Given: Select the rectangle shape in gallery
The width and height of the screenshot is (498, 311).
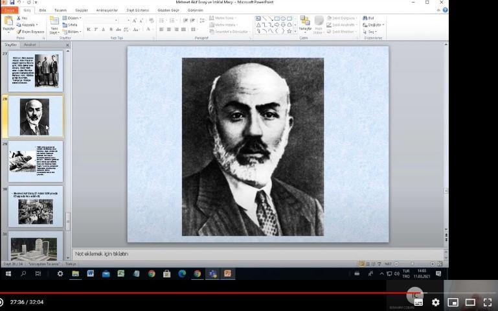Looking at the screenshot, I should tap(277, 18).
